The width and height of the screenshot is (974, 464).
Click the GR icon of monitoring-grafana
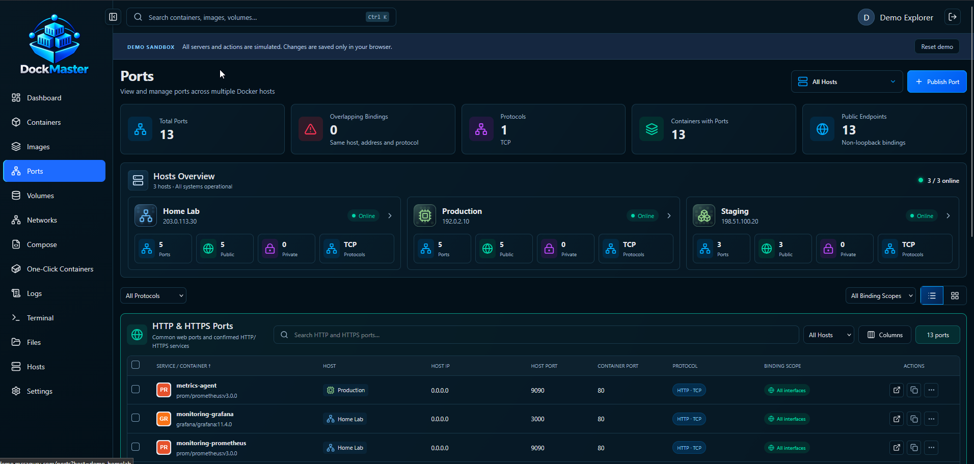(164, 419)
